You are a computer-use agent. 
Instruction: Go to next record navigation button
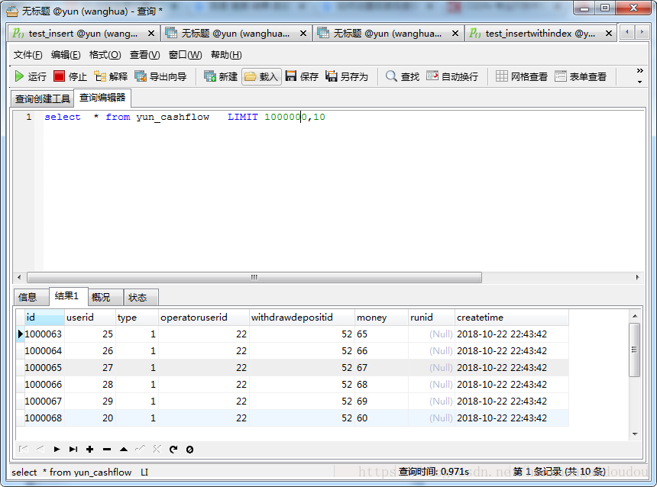pyautogui.click(x=57, y=450)
